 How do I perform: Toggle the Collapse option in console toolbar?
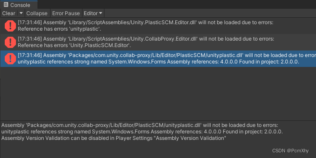(x=37, y=13)
